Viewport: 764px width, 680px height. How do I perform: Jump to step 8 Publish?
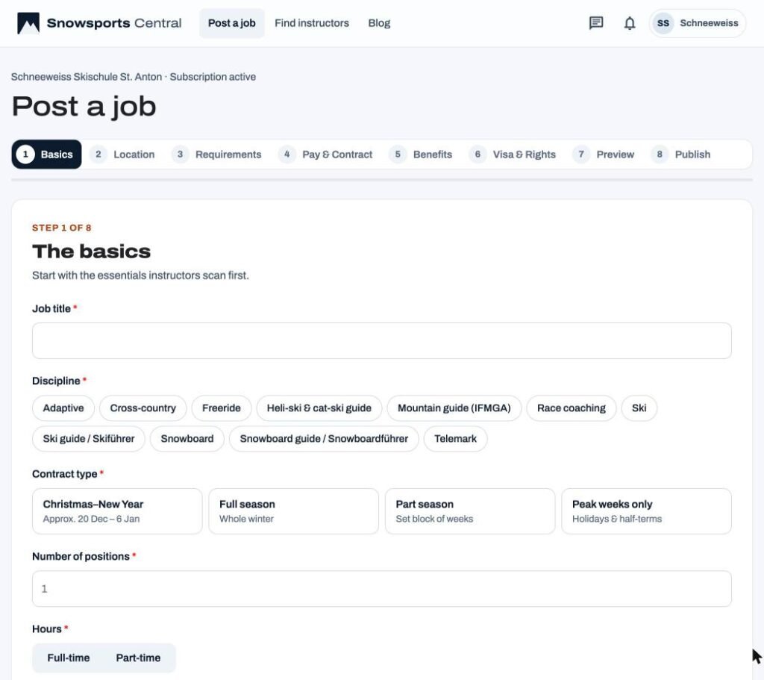pos(680,154)
